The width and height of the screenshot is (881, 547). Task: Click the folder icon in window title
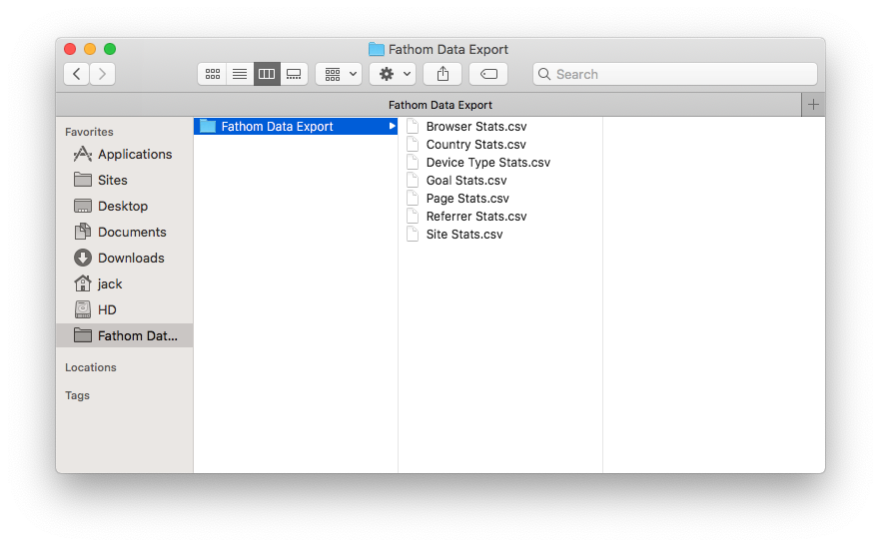click(376, 50)
